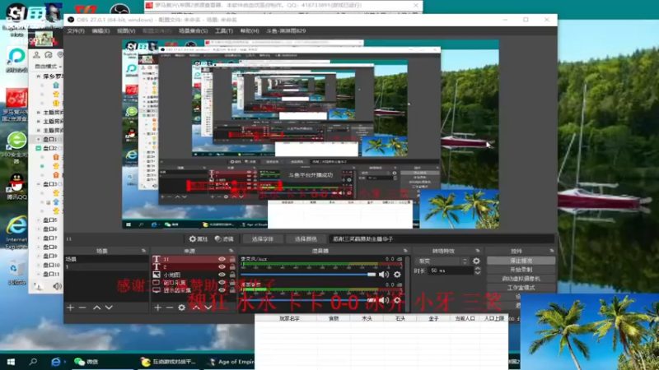Viewport: 659px width, 370px height.
Task: Open the 工具(T) menu
Action: (223, 31)
